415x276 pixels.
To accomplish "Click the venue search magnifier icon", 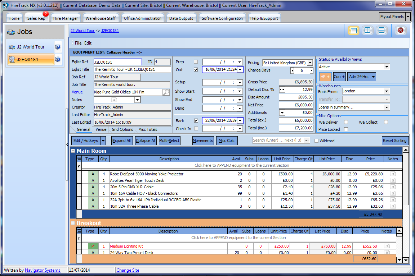I will (166, 92).
